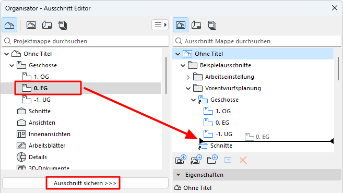Select right pane Publisher Sets icon
The width and height of the screenshot is (343, 193).
click(212, 25)
